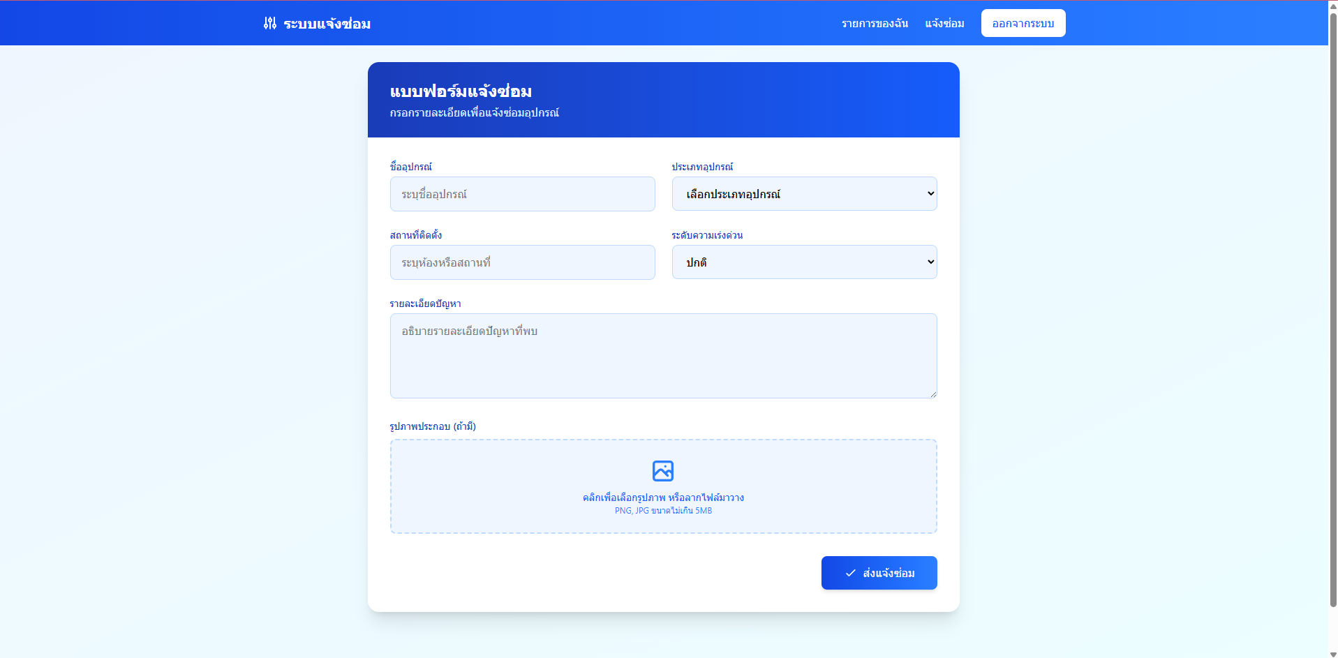Focus the ชื่ออุปกรณ์ input field
The height and width of the screenshot is (658, 1338).
[522, 194]
